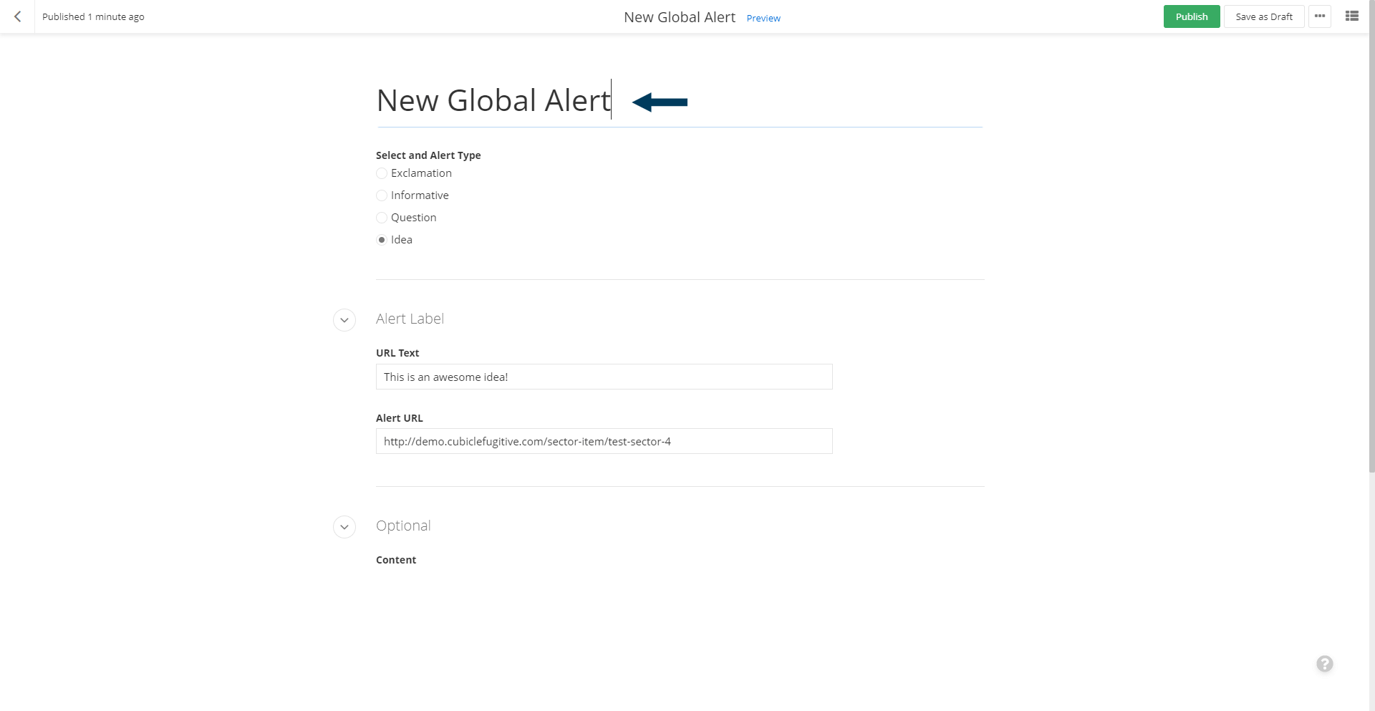
Task: Open the help question mark icon
Action: tap(1324, 664)
